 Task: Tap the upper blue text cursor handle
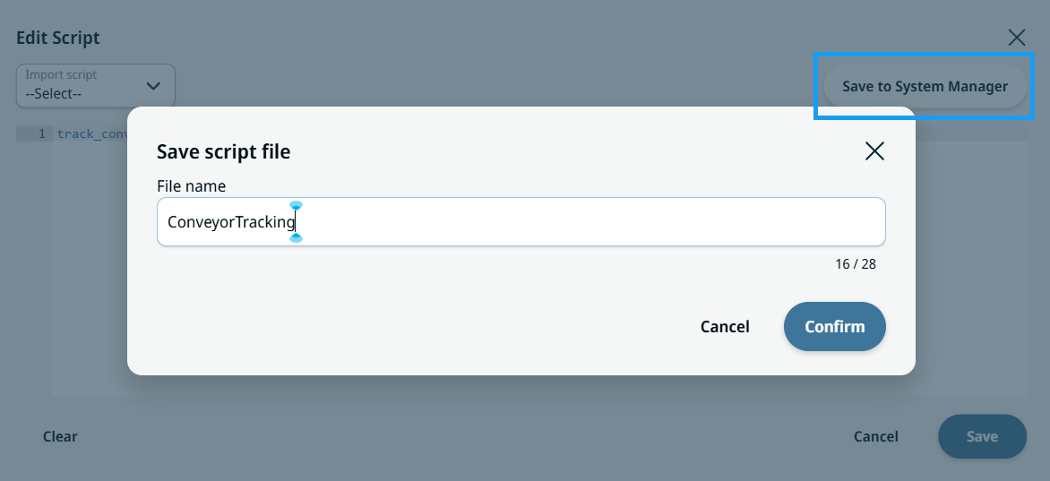(x=296, y=205)
